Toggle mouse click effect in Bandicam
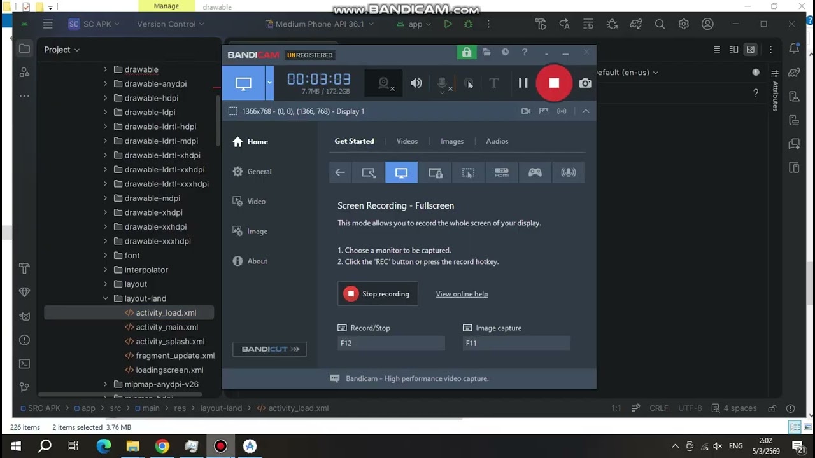The height and width of the screenshot is (458, 815). tap(469, 83)
